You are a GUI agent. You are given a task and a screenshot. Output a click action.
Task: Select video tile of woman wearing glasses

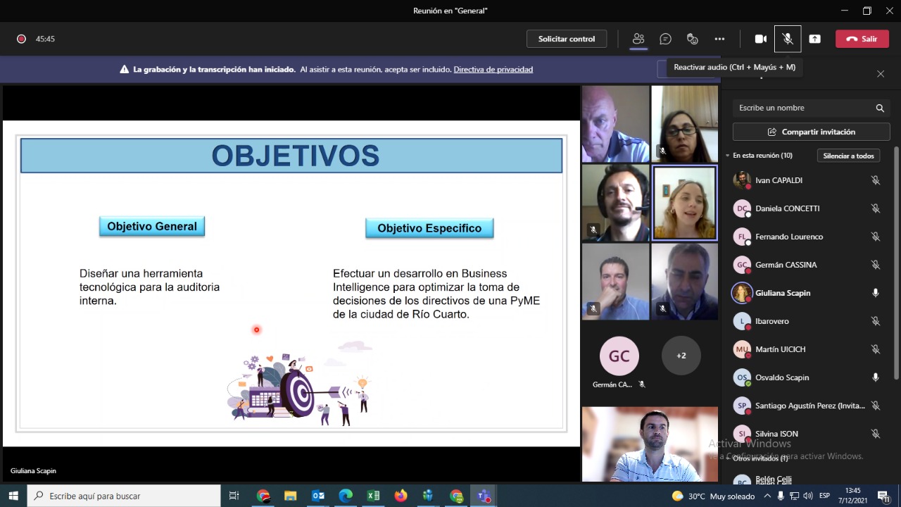[684, 125]
